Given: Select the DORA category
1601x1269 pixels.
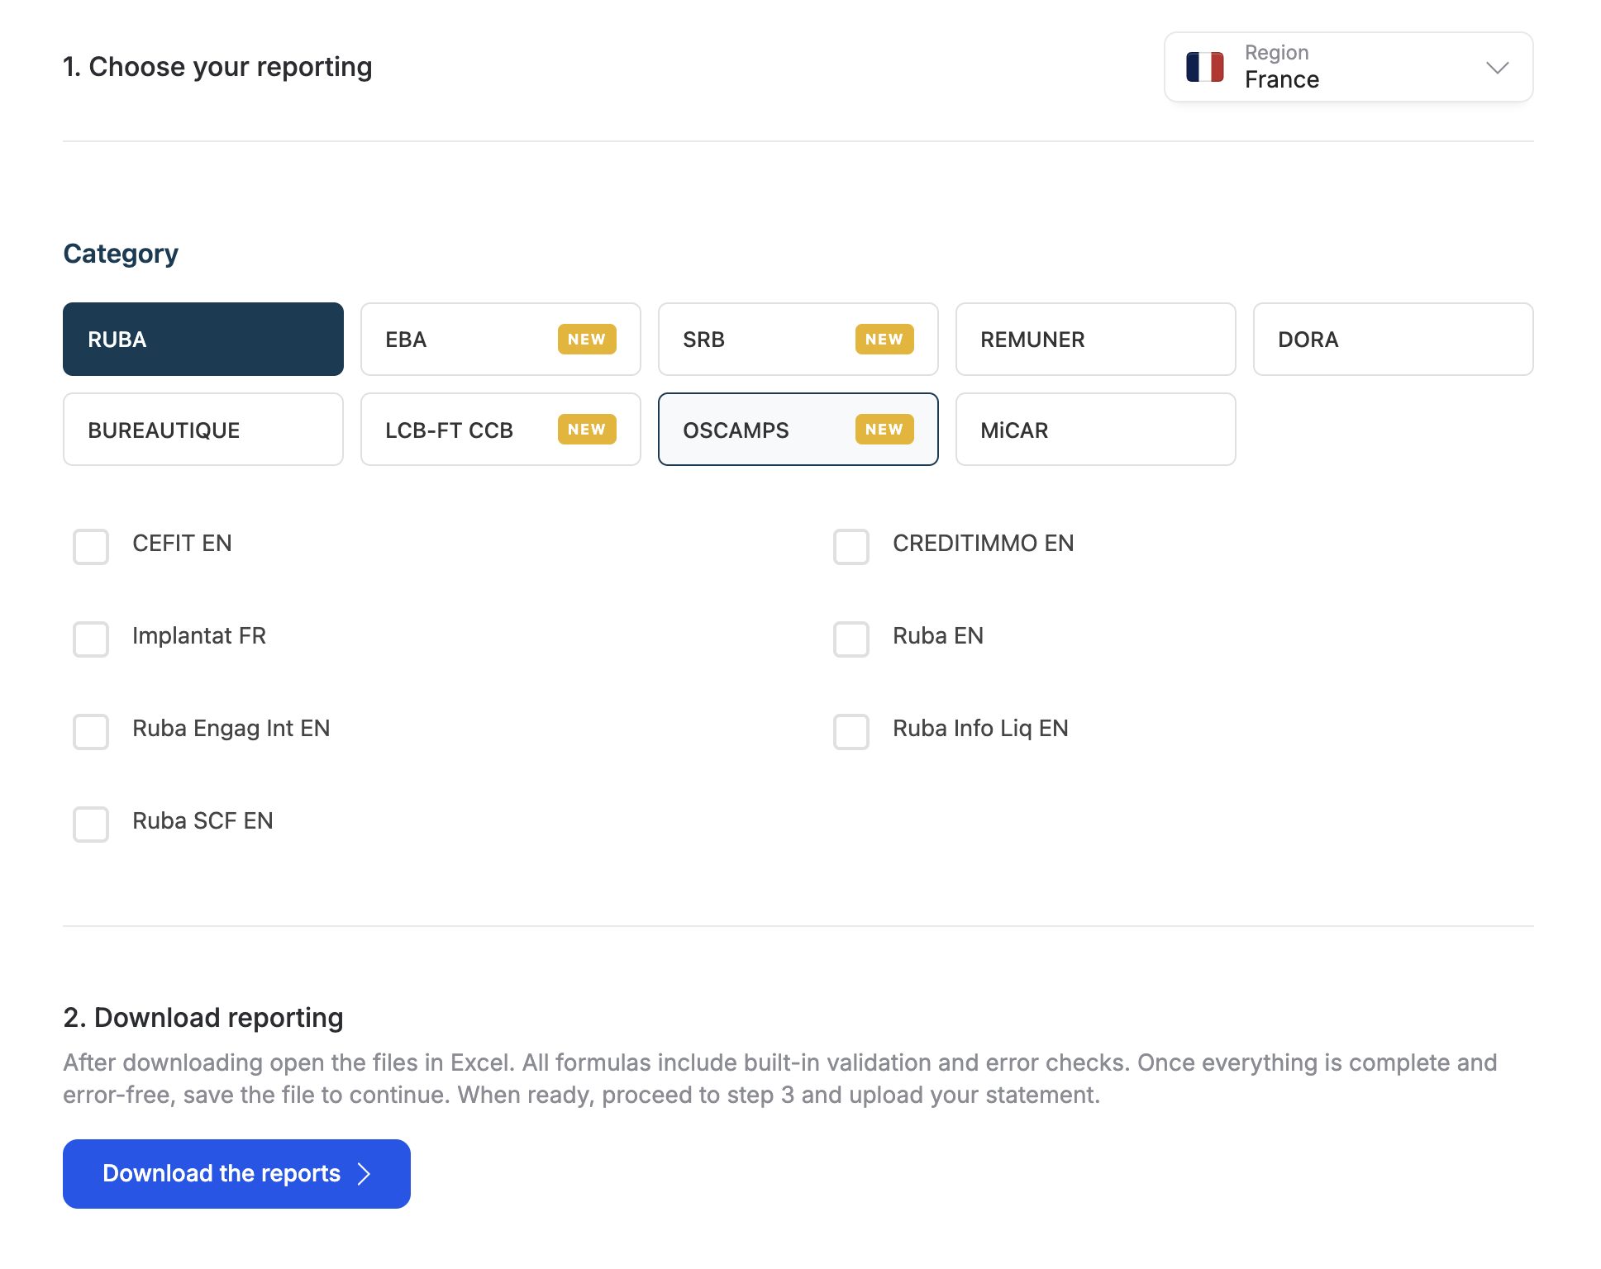Looking at the screenshot, I should point(1394,339).
